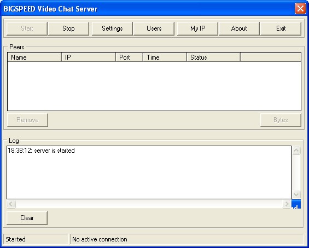Image resolution: width=309 pixels, height=248 pixels.
Task: Clear the server log
Action: pos(27,218)
